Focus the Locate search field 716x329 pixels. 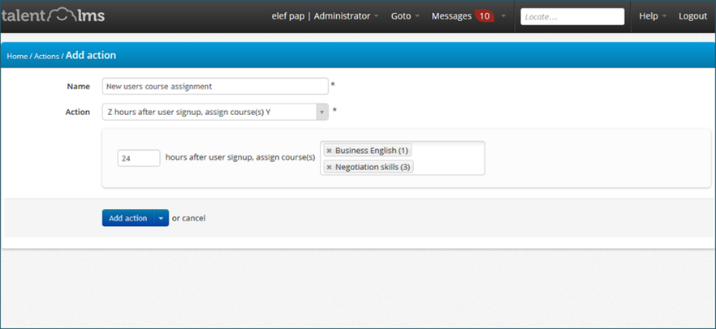tap(572, 17)
